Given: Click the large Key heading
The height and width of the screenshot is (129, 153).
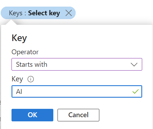Looking at the screenshot, I should pos(19,38).
